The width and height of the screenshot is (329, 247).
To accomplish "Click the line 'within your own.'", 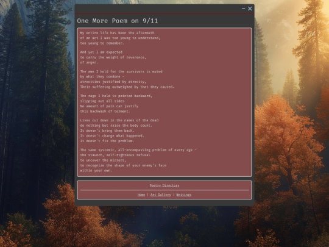I will pos(96,171).
